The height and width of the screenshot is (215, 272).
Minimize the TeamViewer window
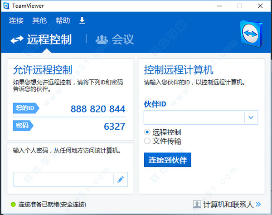click(219, 6)
